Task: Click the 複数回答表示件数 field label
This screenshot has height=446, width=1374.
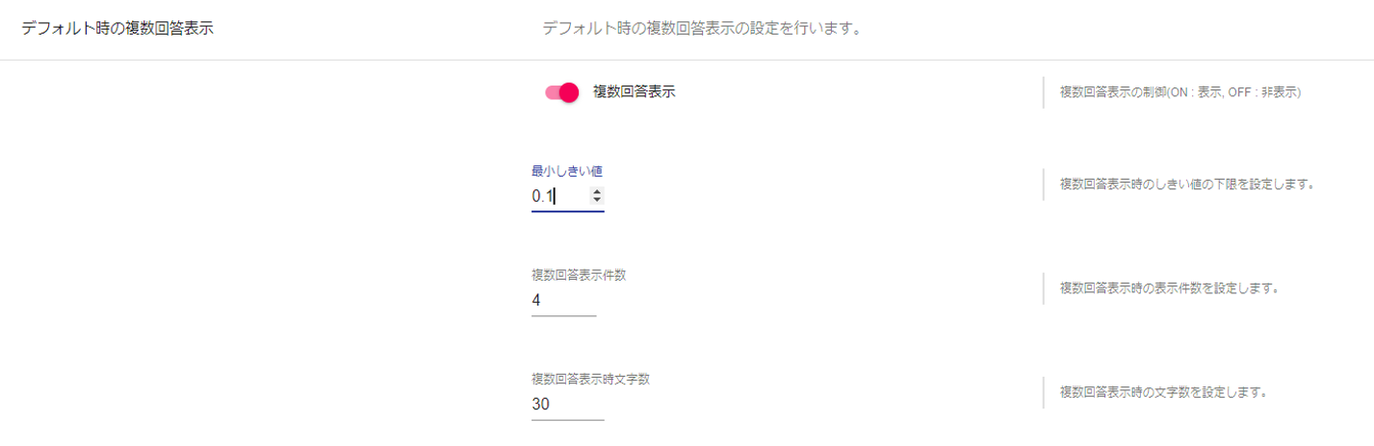Action: (x=579, y=275)
